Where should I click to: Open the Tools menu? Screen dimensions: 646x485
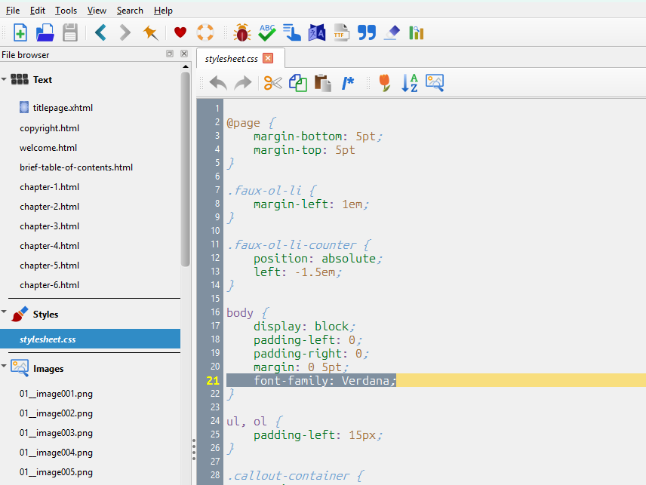(66, 11)
